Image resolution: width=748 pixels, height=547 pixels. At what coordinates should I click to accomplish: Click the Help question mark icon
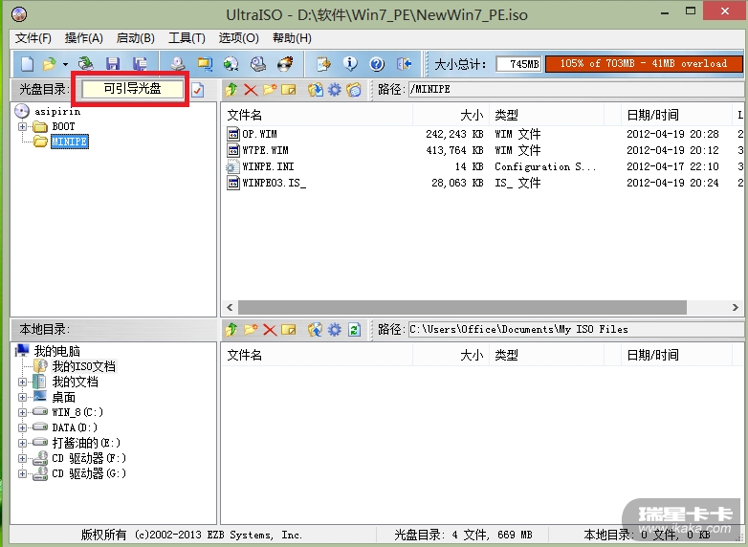(377, 63)
